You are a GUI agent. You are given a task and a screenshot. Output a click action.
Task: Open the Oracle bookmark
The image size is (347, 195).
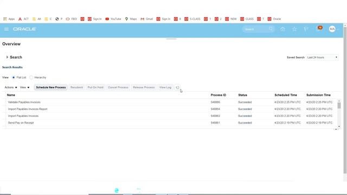coord(274,19)
